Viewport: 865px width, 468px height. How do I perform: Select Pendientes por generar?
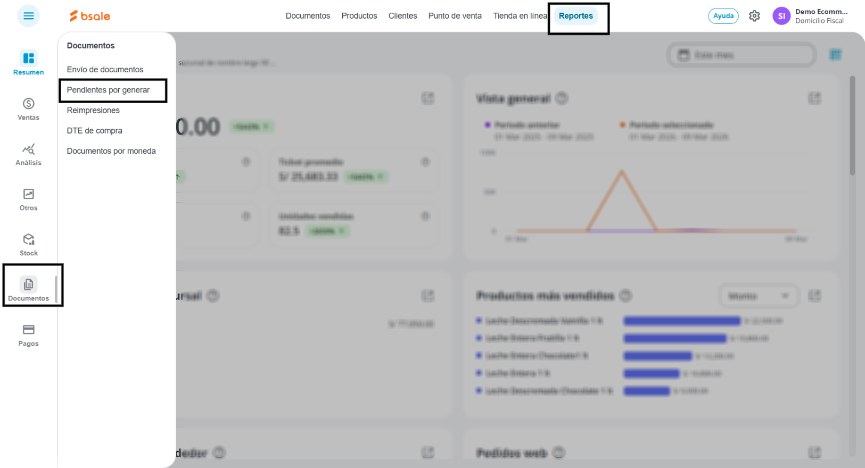[x=108, y=90]
